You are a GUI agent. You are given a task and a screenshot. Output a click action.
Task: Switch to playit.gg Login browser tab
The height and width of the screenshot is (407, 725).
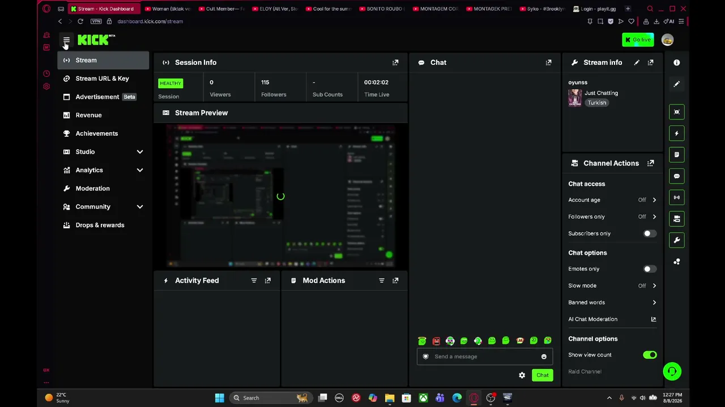pos(595,9)
